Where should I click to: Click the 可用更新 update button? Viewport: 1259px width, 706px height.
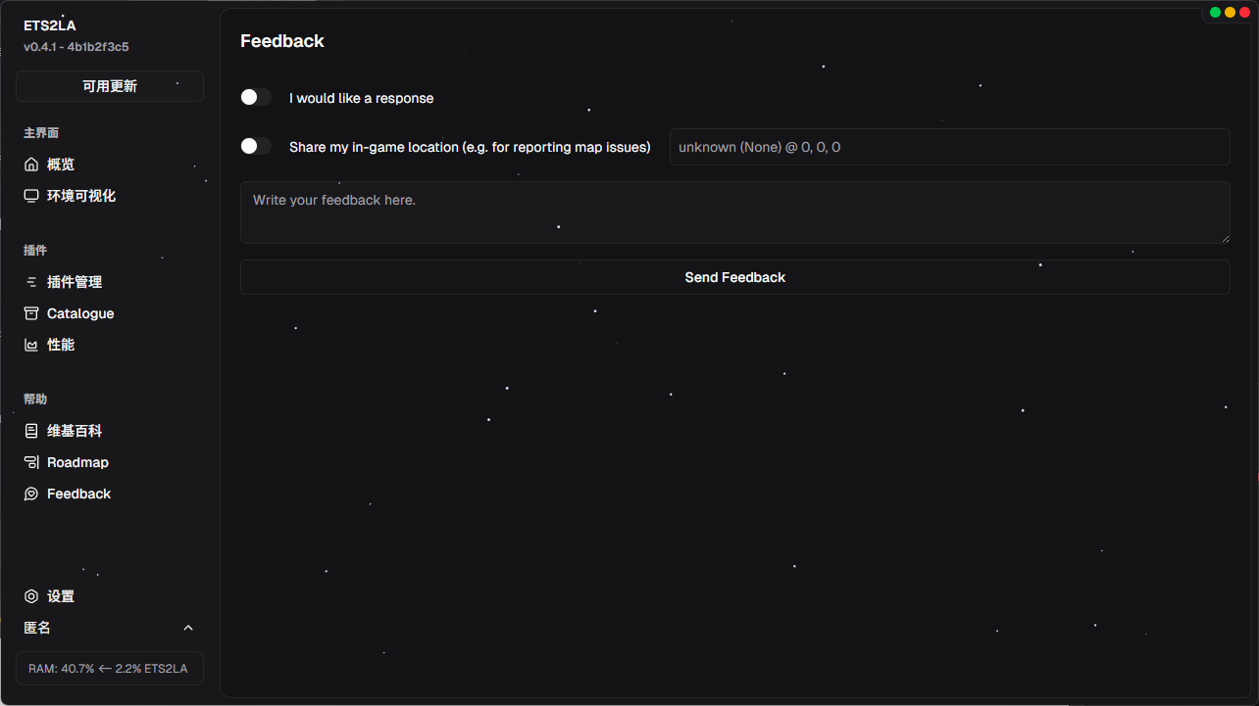(110, 86)
